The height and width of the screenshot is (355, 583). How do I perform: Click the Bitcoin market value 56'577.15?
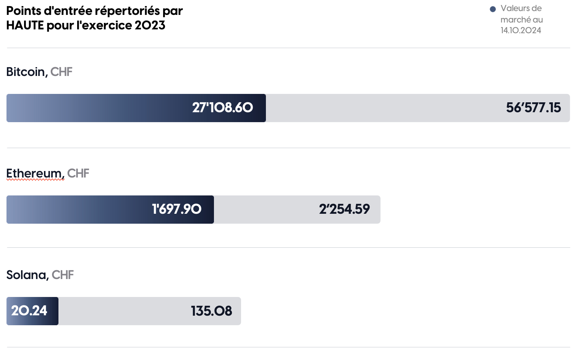(x=533, y=108)
